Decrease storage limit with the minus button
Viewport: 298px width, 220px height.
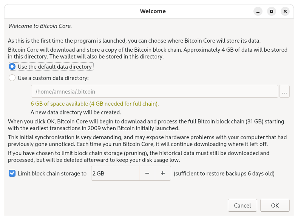click(x=147, y=173)
